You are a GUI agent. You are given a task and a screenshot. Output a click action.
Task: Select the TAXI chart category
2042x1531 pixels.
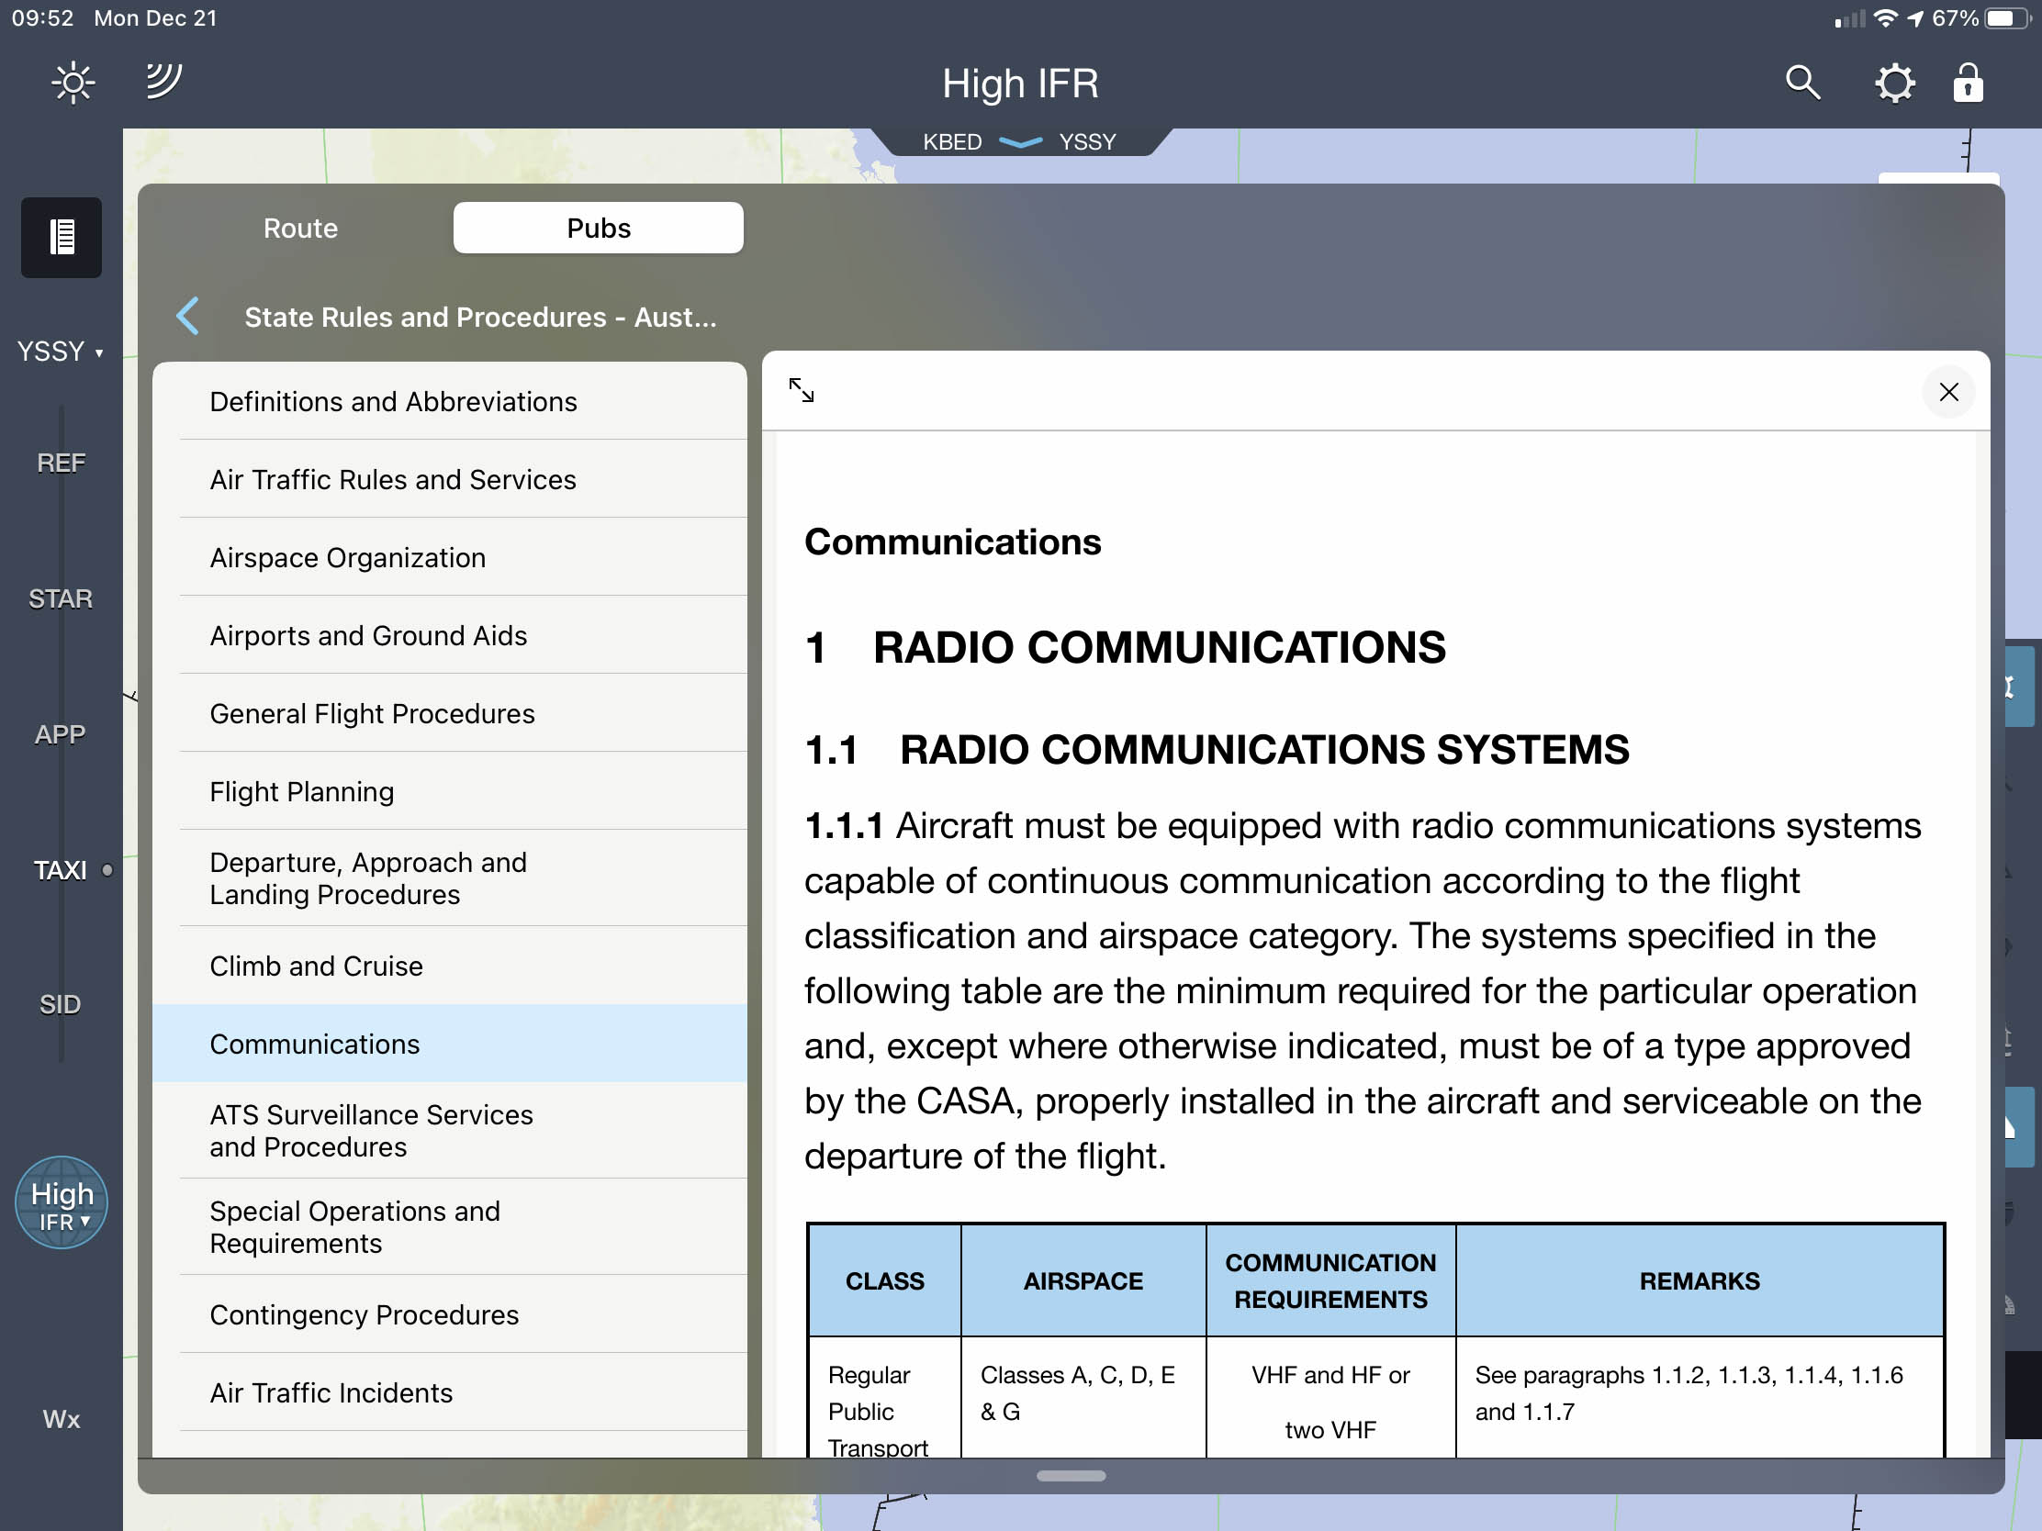(x=60, y=870)
